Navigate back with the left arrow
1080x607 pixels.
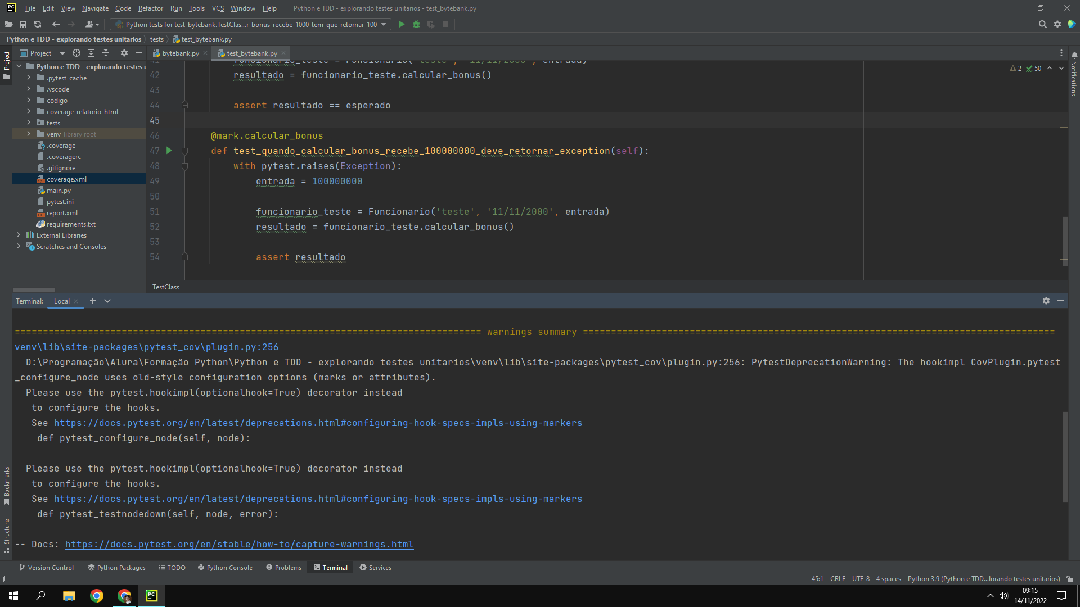coord(56,24)
